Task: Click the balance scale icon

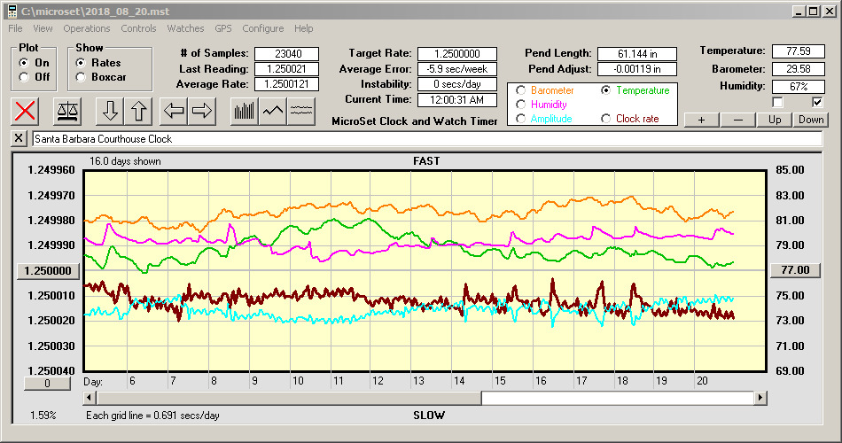Action: tap(67, 111)
